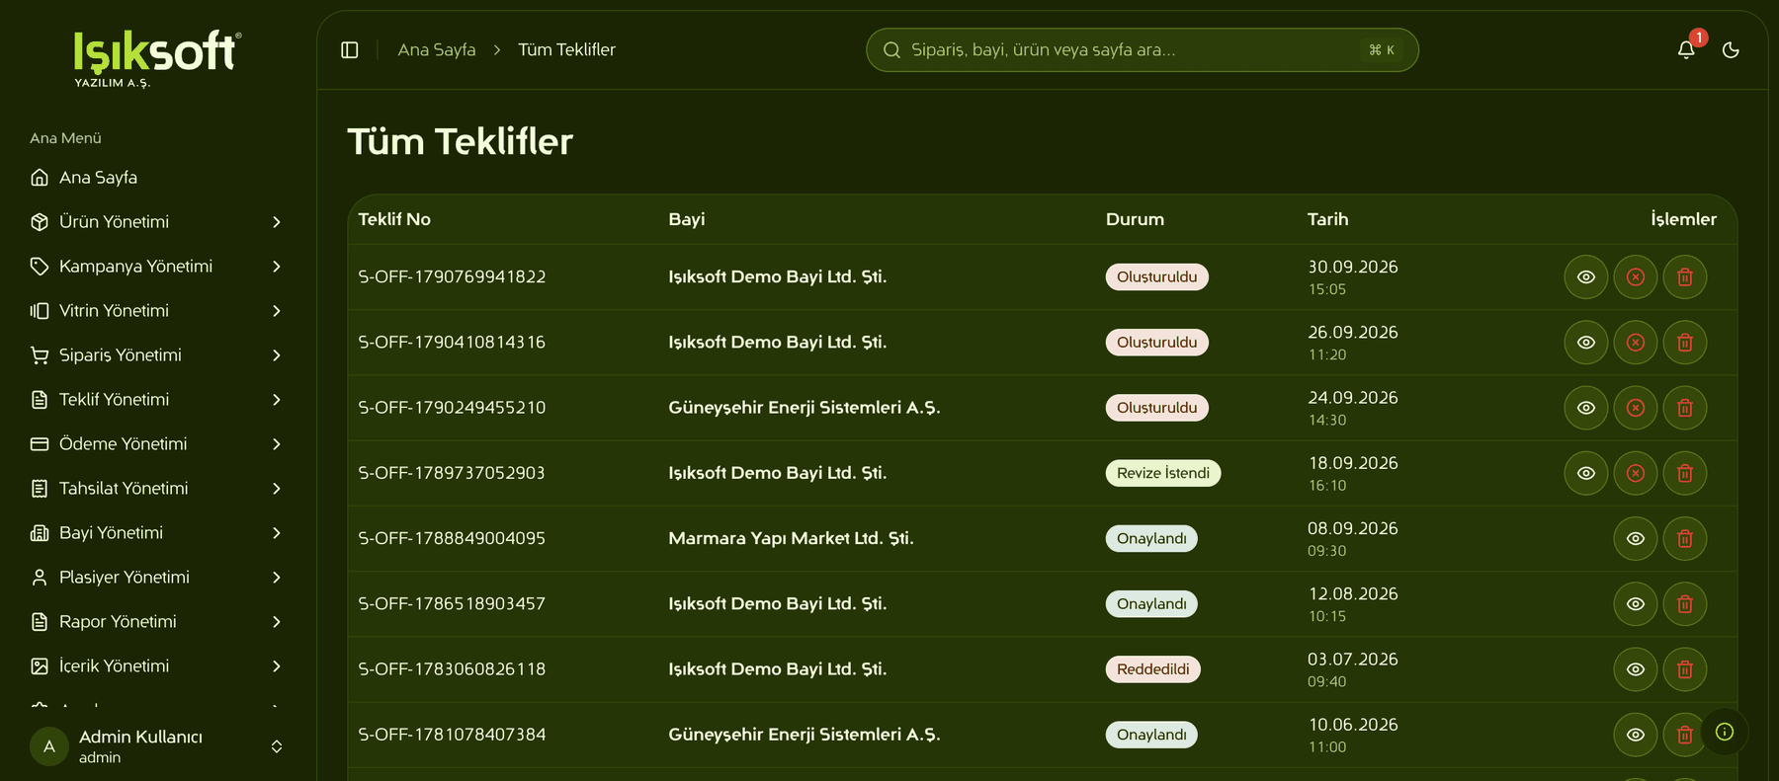The width and height of the screenshot is (1779, 781).
Task: View offer S-OFF-1789737052903 with eye icon
Action: coord(1586,473)
